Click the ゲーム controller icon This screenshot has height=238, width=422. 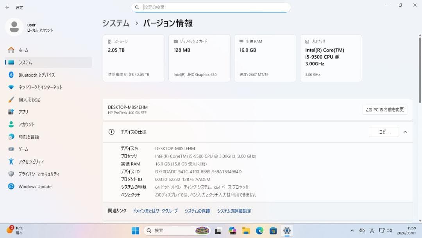(11, 149)
